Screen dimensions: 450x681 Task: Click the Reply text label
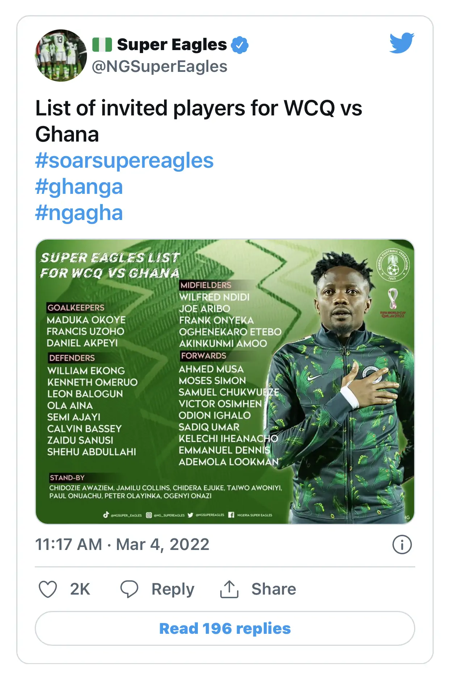(173, 589)
